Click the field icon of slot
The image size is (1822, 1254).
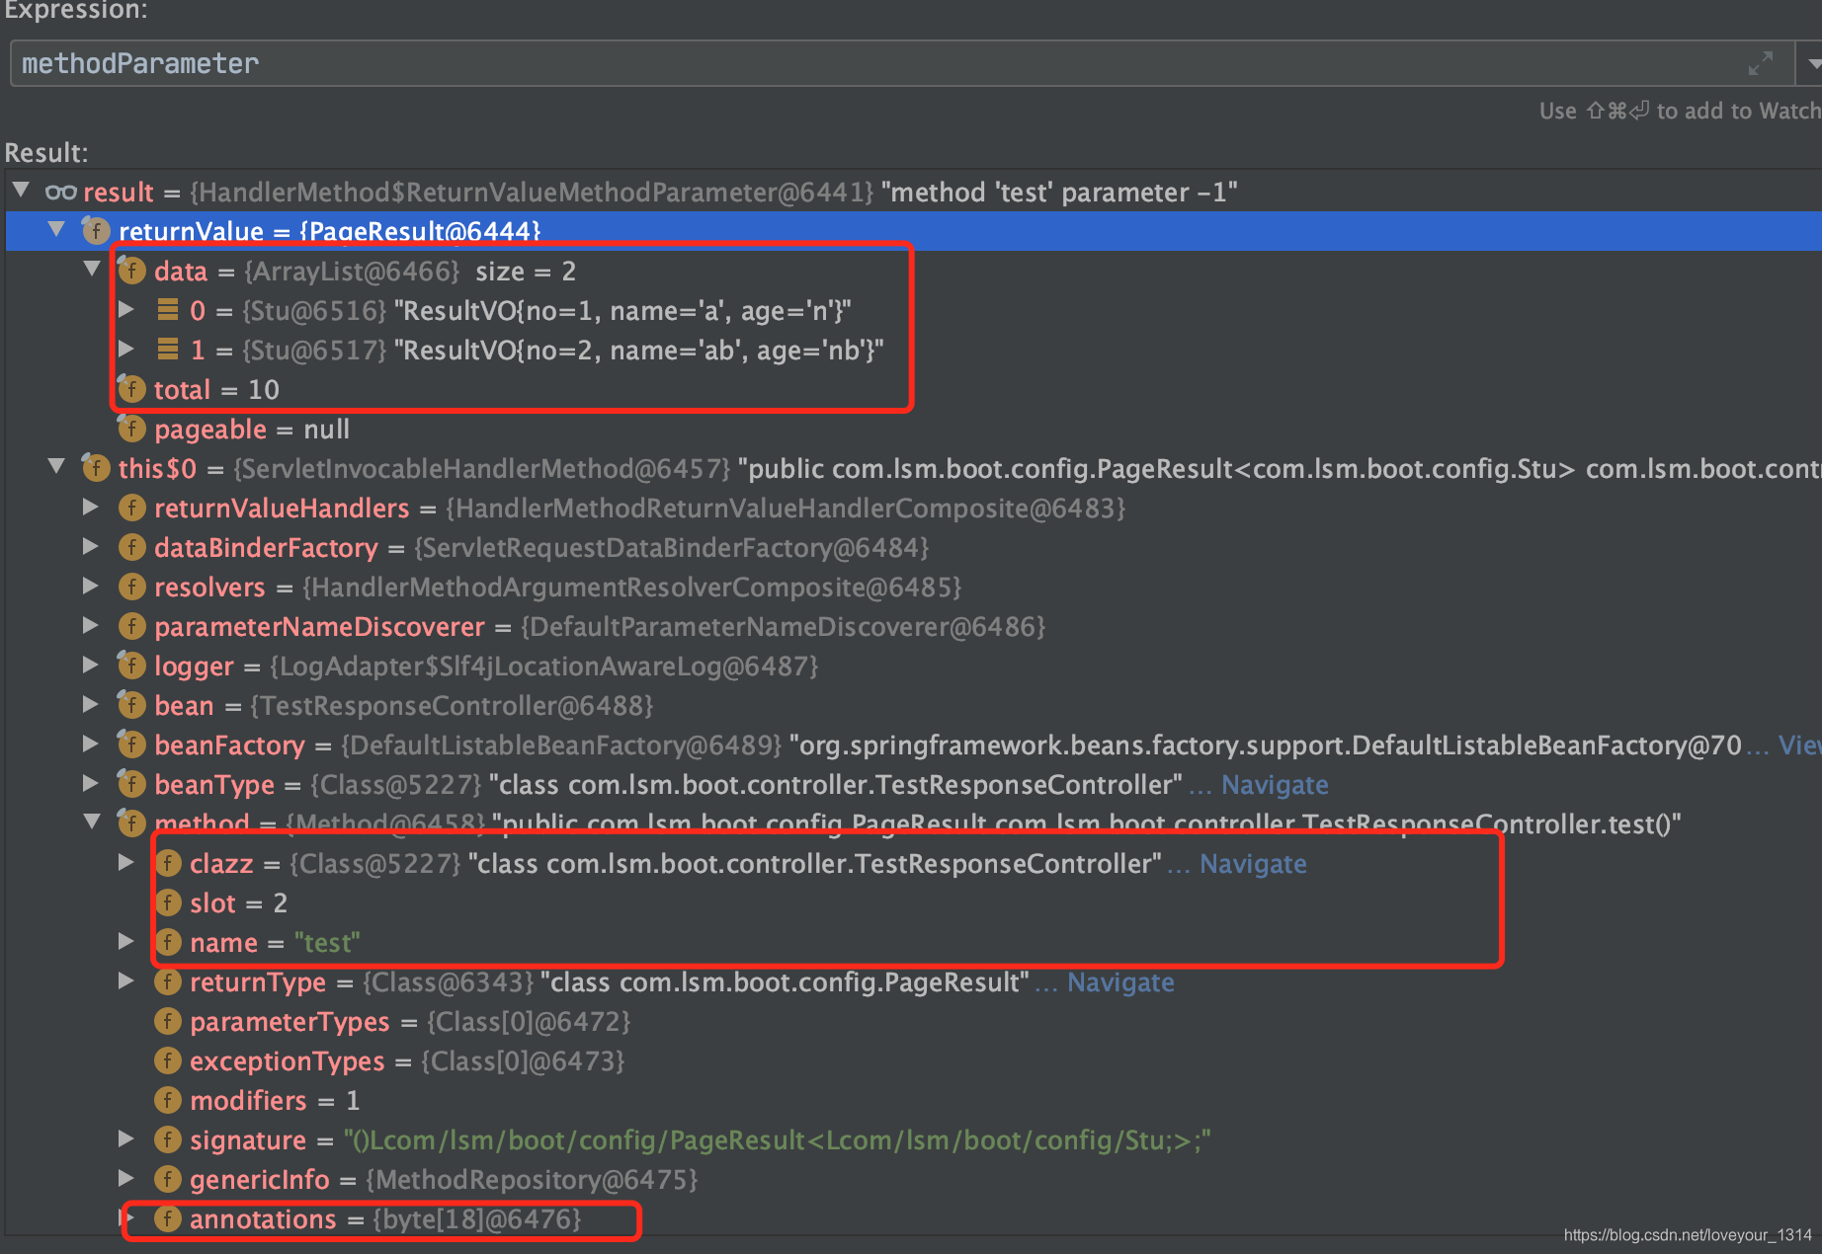click(168, 902)
